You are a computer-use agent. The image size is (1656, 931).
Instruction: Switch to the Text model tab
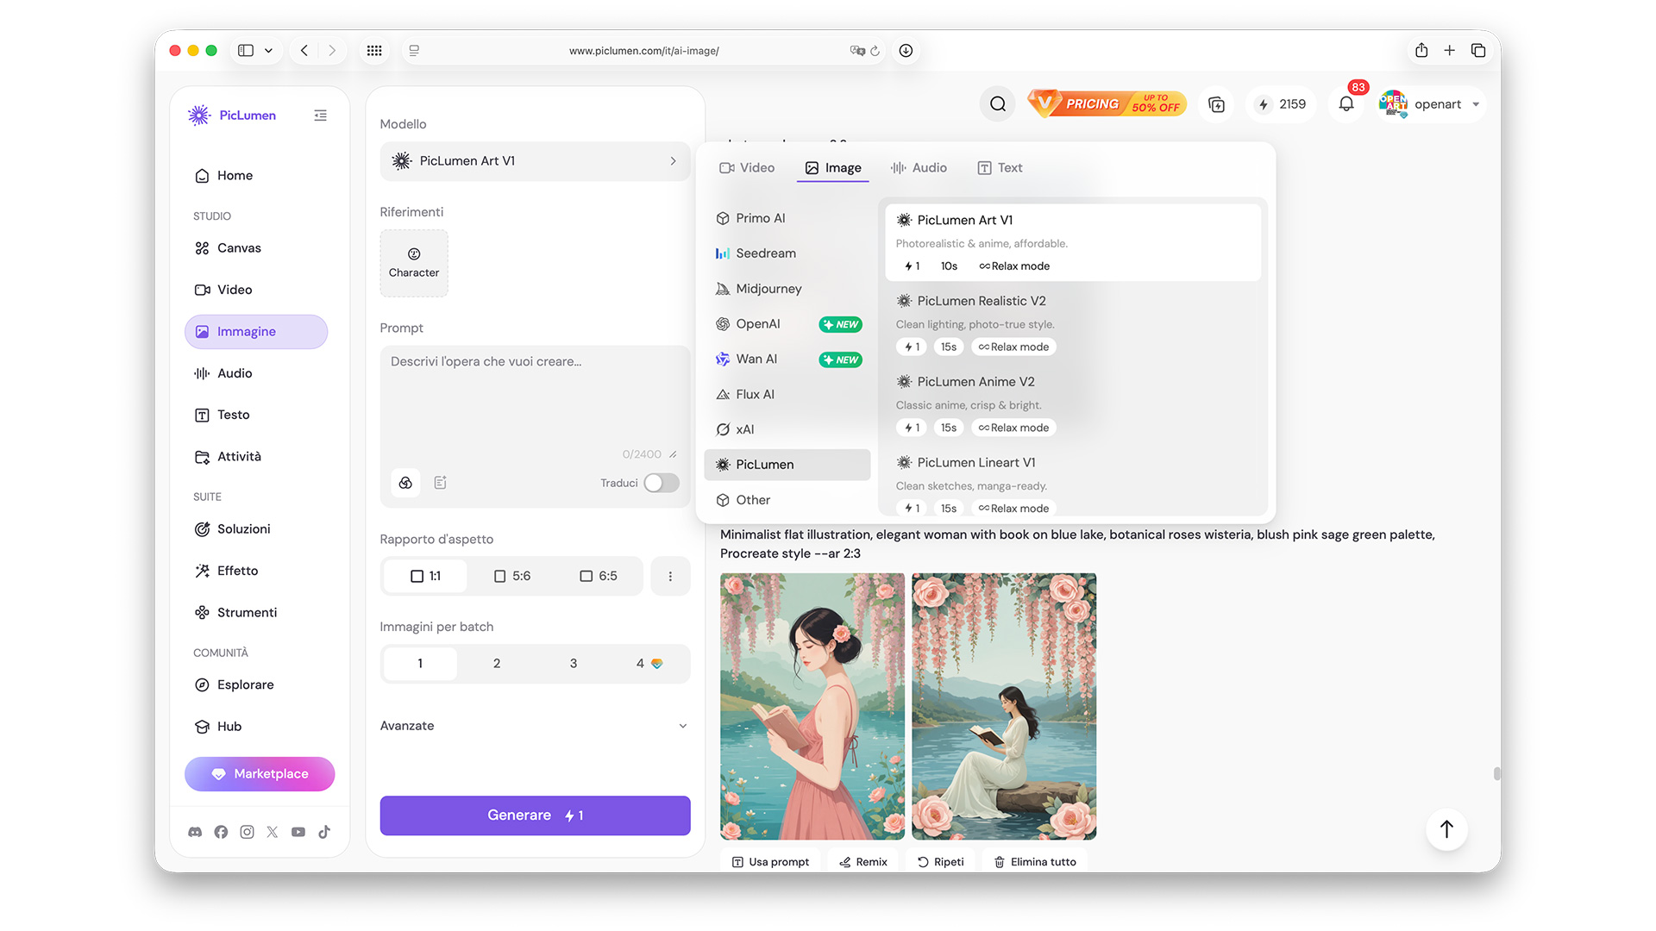click(x=1000, y=168)
